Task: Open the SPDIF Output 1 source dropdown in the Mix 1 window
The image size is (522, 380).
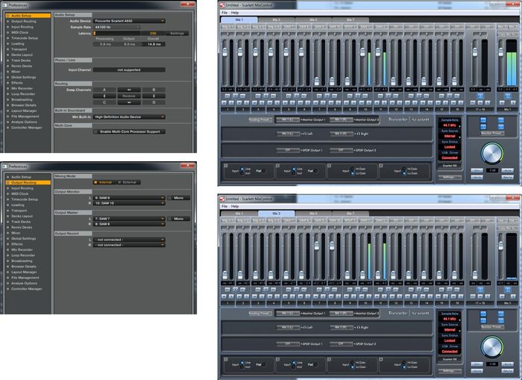Action: pyautogui.click(x=288, y=150)
